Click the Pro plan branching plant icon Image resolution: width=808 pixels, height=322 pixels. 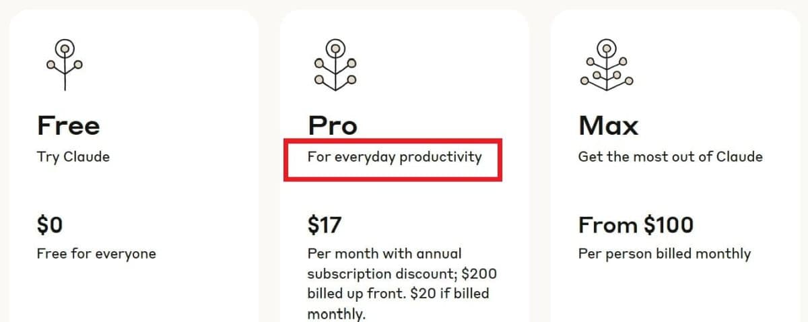[x=335, y=65]
